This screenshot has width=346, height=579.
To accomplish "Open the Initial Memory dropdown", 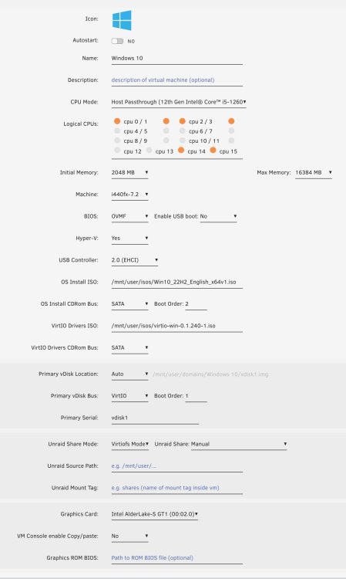I will tap(129, 172).
